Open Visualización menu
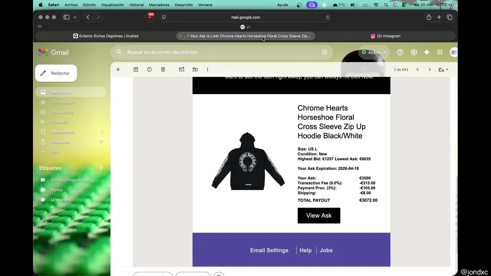 pos(112,5)
